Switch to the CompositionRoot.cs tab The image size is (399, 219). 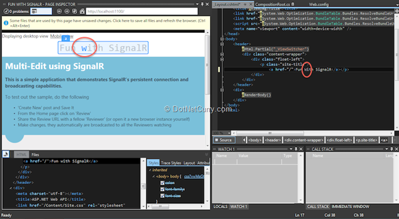pyautogui.click(x=272, y=4)
